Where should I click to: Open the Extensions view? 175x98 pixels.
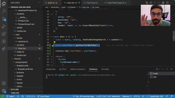click(4, 34)
